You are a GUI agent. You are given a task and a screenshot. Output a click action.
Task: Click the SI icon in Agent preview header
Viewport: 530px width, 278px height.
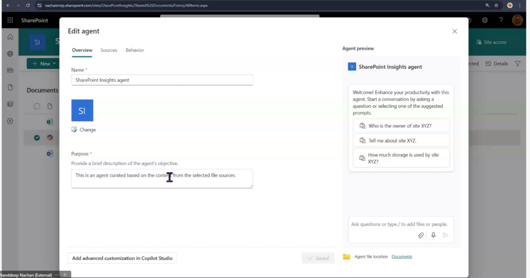pyautogui.click(x=352, y=67)
